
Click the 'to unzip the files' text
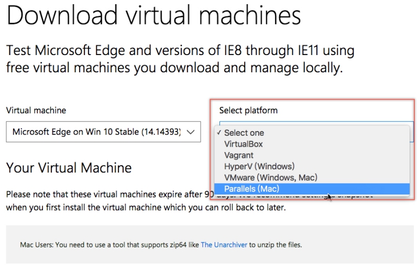(276, 245)
